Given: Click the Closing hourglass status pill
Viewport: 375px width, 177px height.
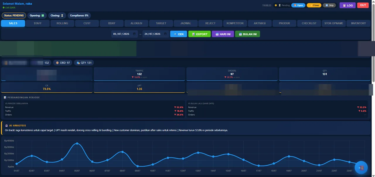Looking at the screenshot, I should point(57,16).
